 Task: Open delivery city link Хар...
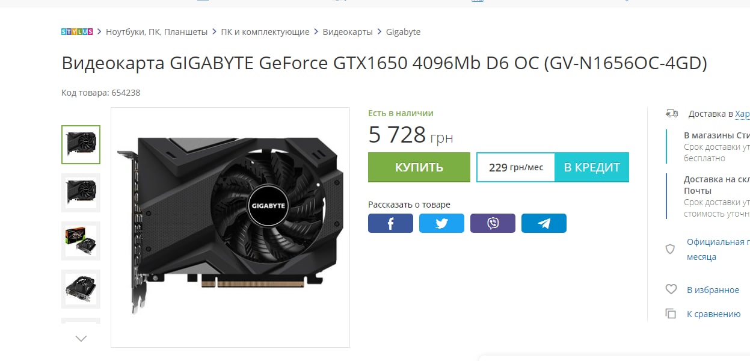click(x=742, y=114)
